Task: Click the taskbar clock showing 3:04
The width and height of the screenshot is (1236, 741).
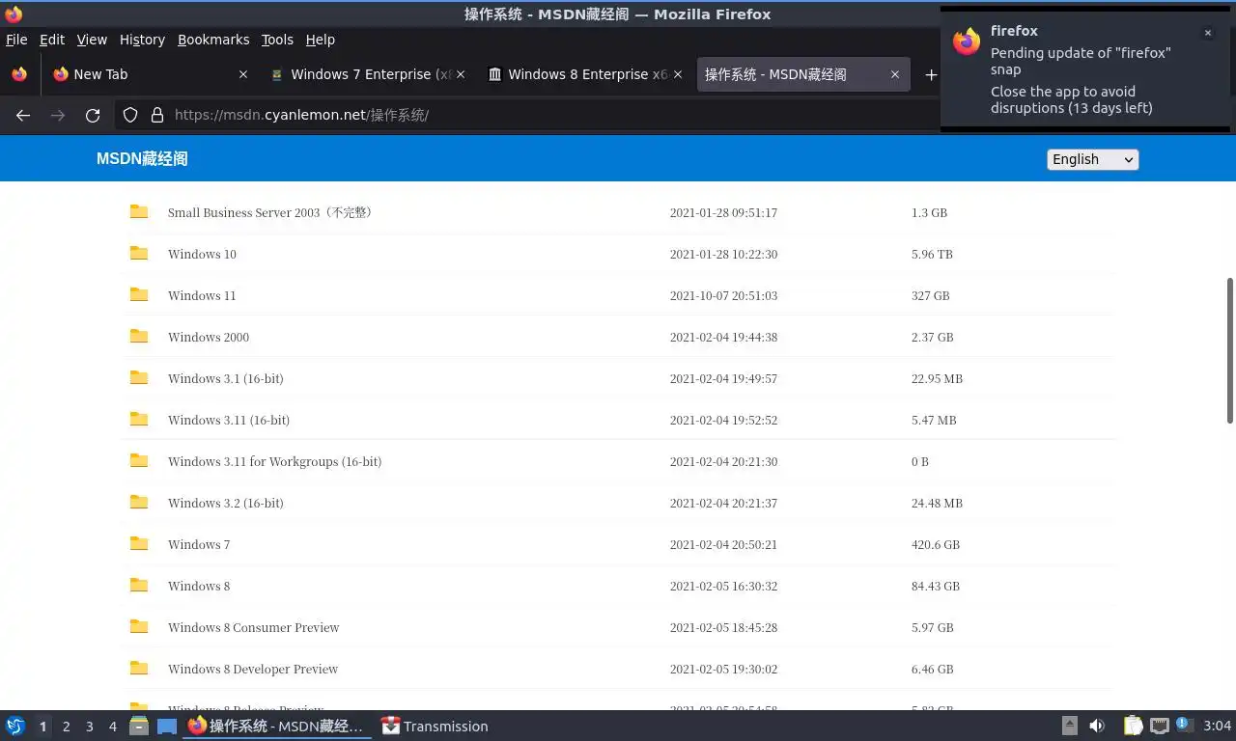Action: 1217,726
